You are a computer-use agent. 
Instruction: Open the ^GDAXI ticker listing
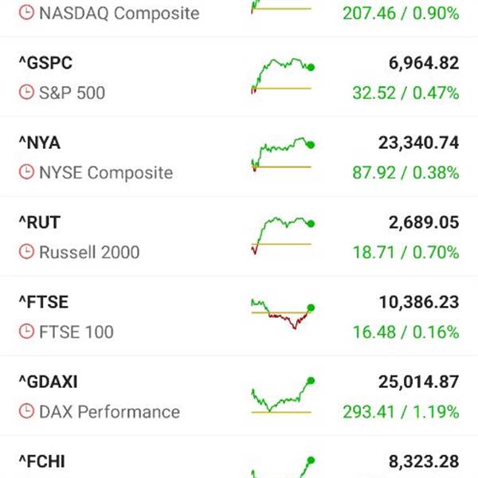point(48,382)
